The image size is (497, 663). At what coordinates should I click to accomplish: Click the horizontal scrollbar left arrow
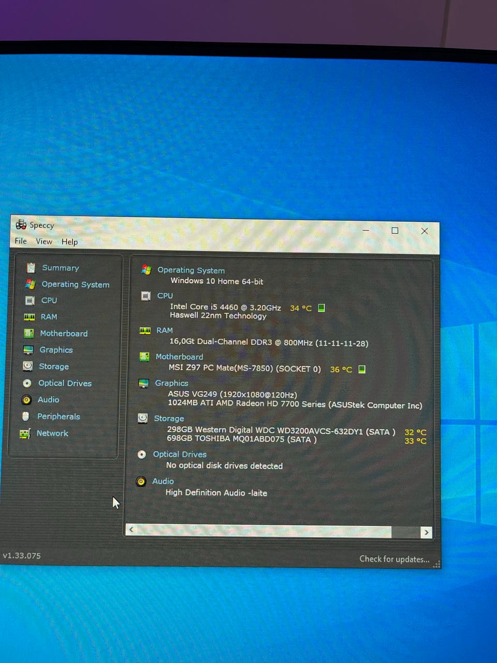(x=131, y=529)
